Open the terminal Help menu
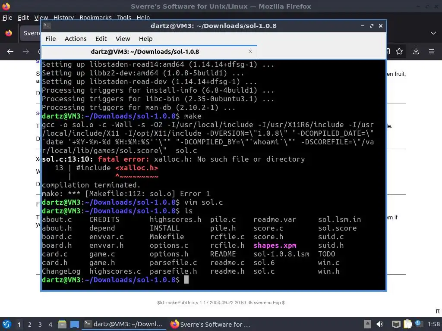 pyautogui.click(x=145, y=38)
